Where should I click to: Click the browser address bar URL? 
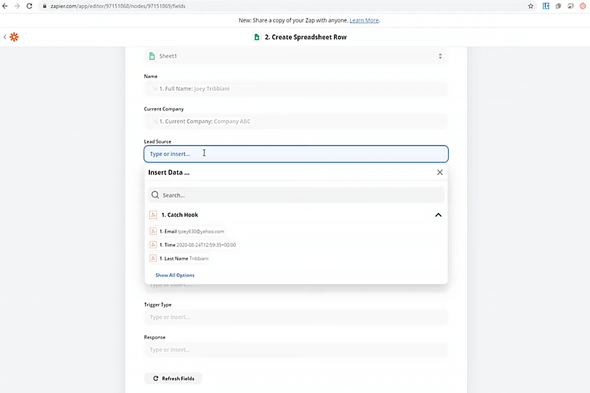(x=118, y=6)
